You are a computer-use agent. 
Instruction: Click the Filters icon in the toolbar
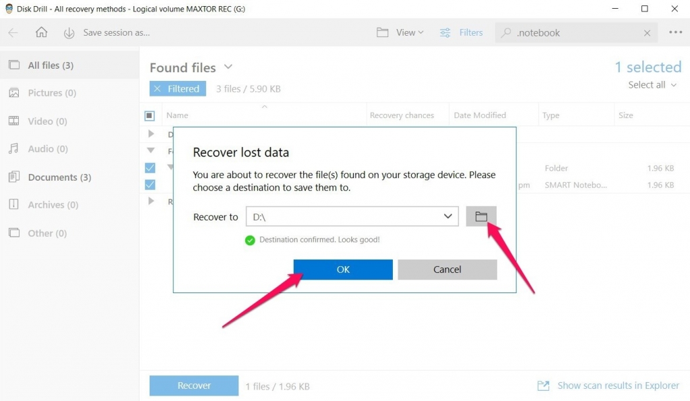(x=445, y=32)
